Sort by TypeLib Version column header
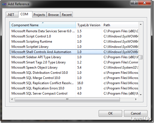The width and height of the screenshot is (154, 123). pos(89,25)
